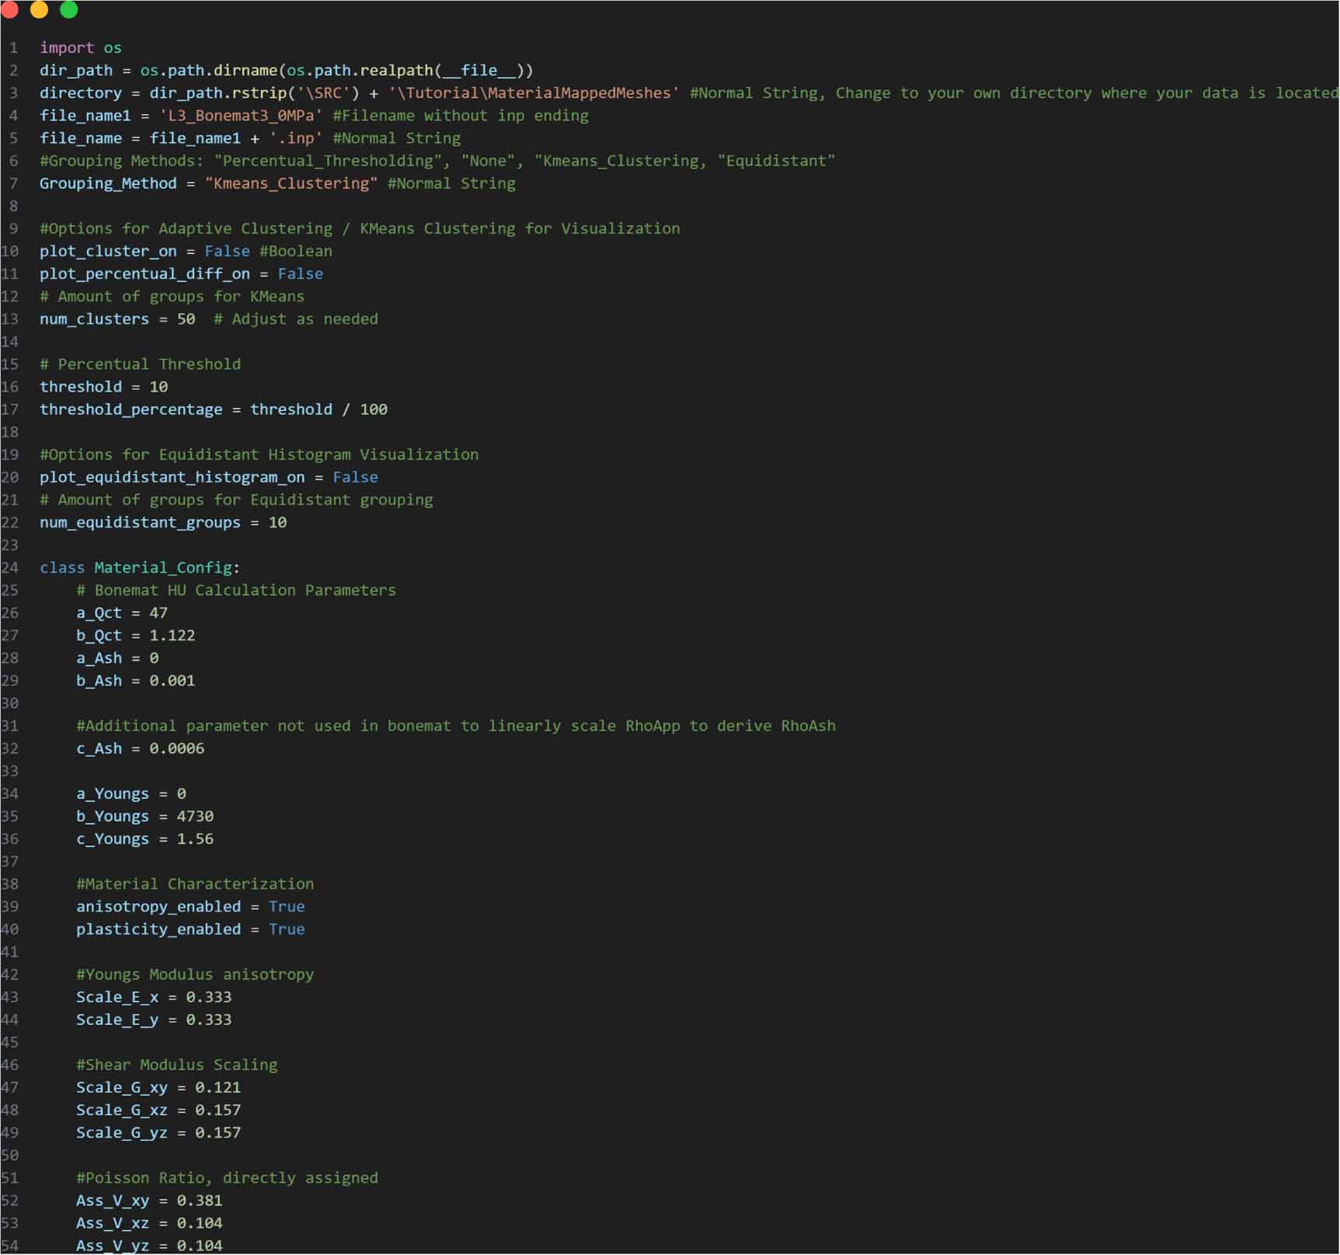Click Scale_E_x on line 43
The height and width of the screenshot is (1255, 1340).
117,997
